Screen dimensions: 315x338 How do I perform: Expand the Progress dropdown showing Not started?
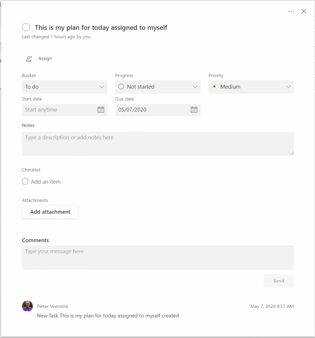[158, 87]
